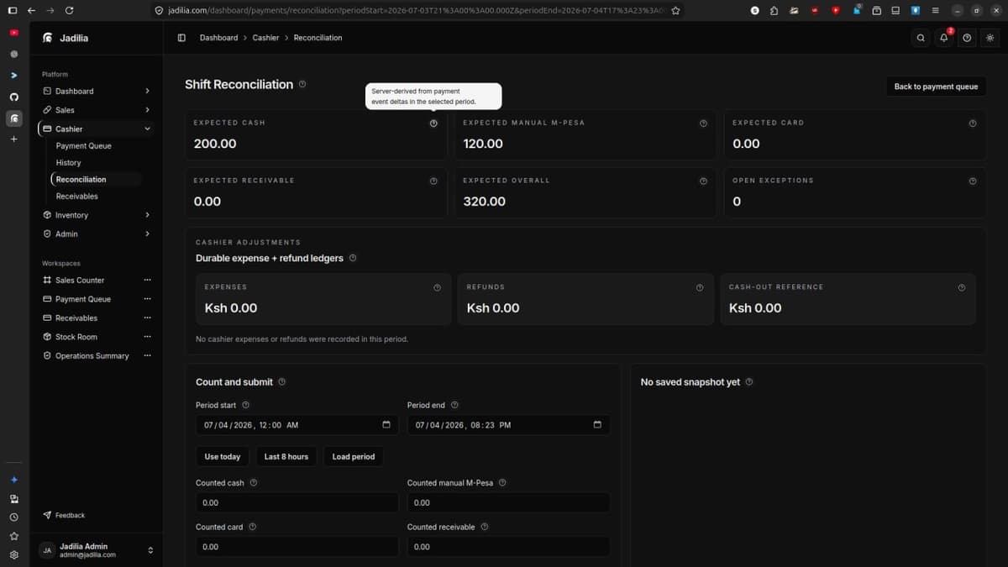
Task: Click info icon beside Count and submit
Action: point(281,382)
